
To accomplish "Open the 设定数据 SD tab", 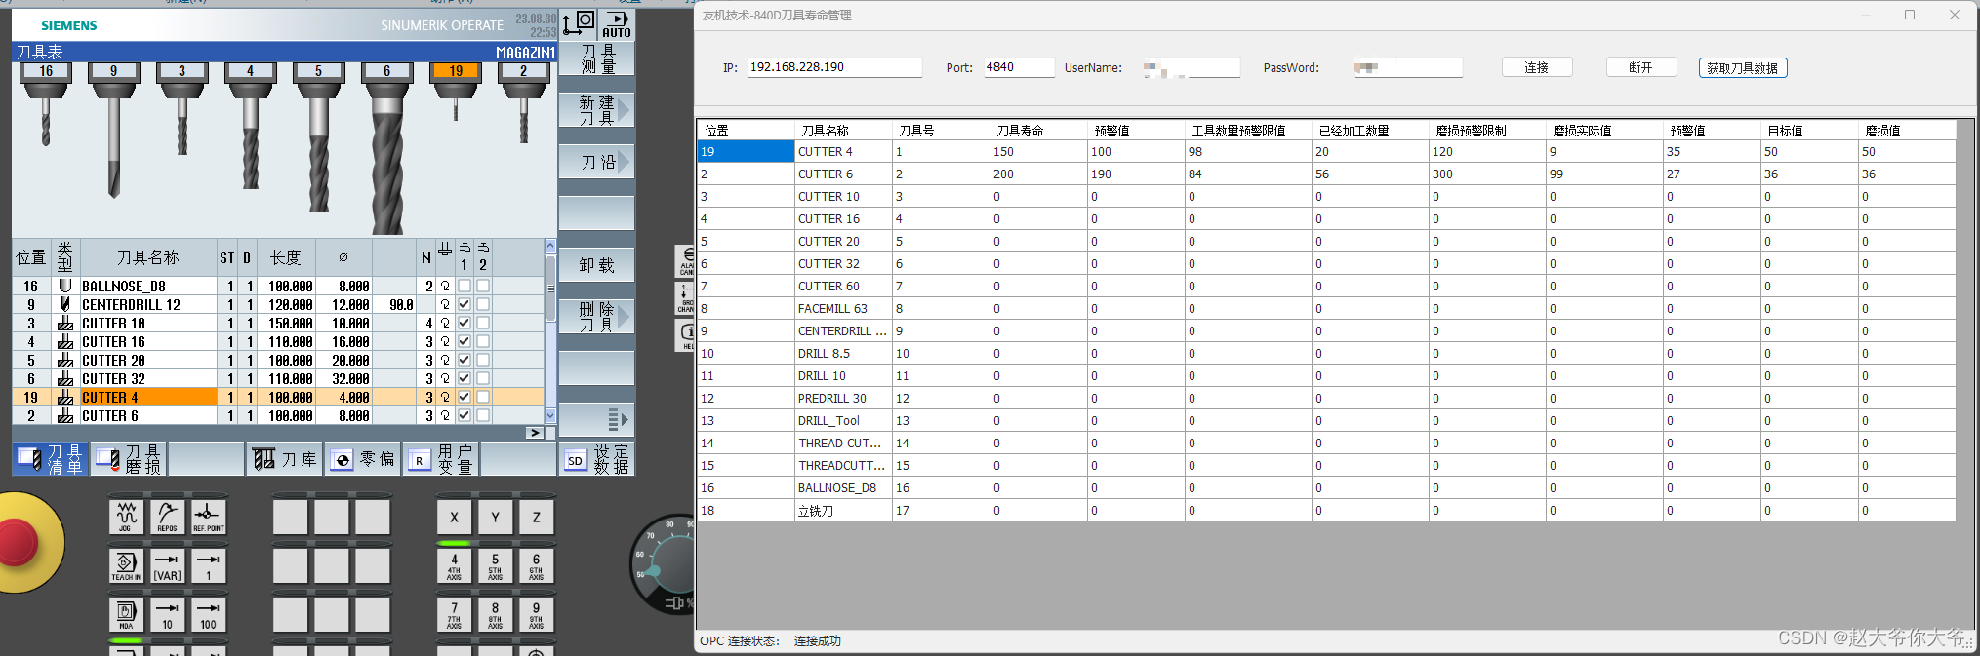I will pos(597,459).
